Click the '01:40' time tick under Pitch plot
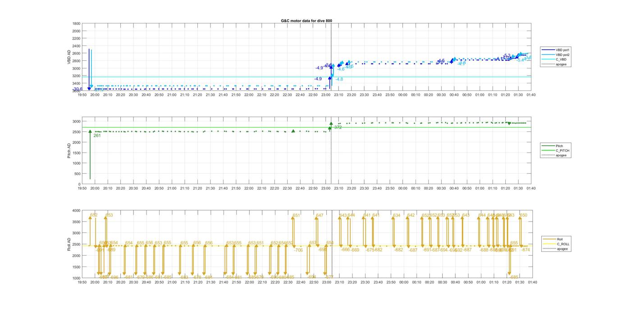The height and width of the screenshot is (312, 631). [531, 189]
